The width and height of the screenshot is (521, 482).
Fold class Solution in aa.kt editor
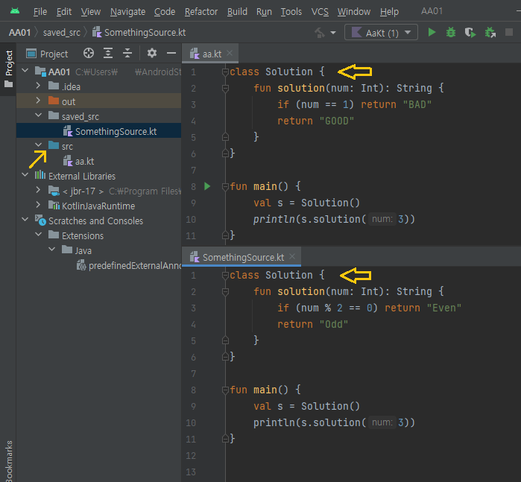pos(225,72)
